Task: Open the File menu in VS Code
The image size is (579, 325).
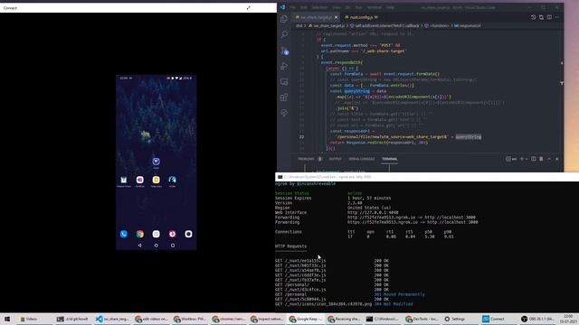Action: pos(293,7)
